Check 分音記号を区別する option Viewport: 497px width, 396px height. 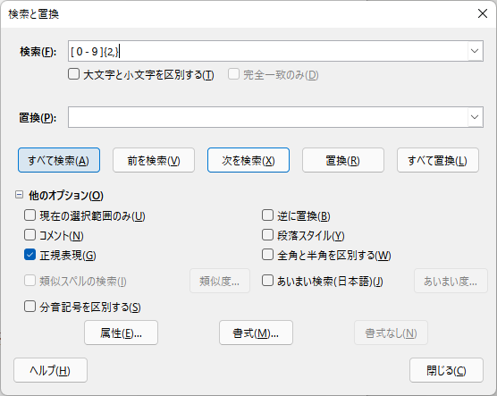click(x=29, y=307)
